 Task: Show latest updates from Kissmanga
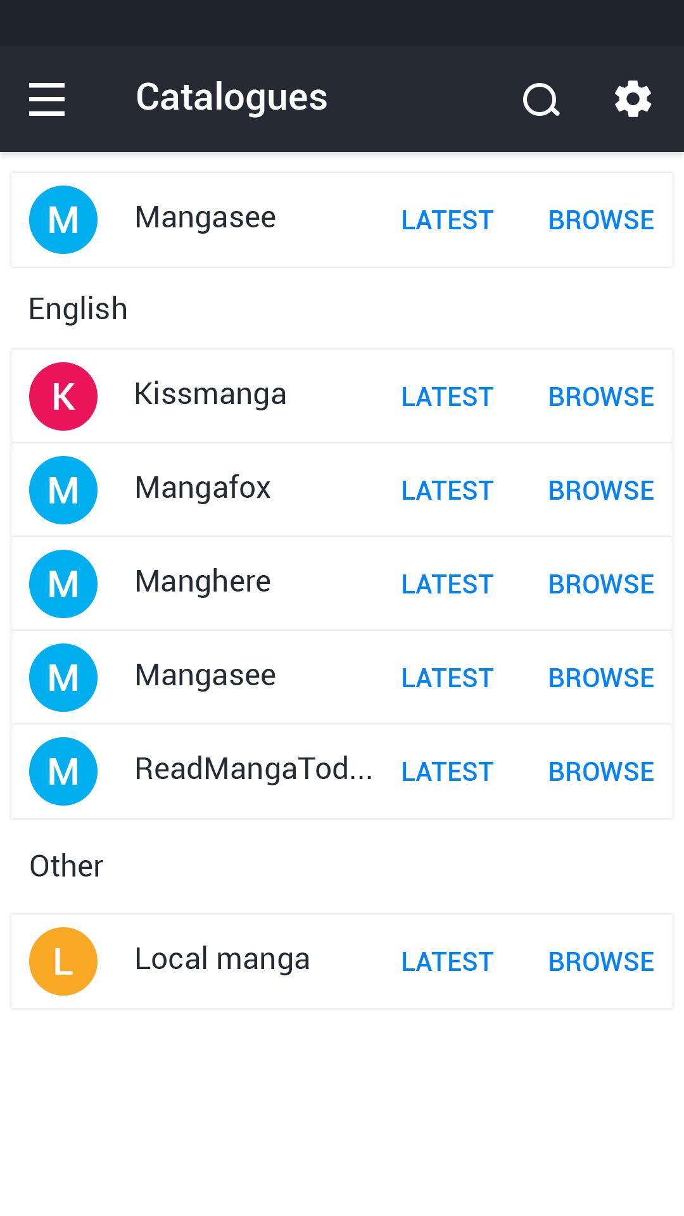pyautogui.click(x=447, y=397)
